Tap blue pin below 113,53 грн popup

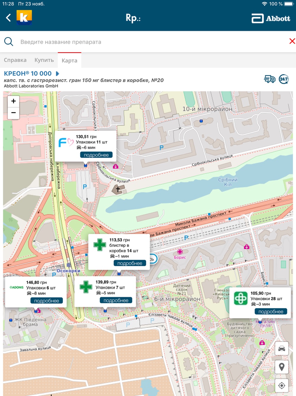pos(119,274)
